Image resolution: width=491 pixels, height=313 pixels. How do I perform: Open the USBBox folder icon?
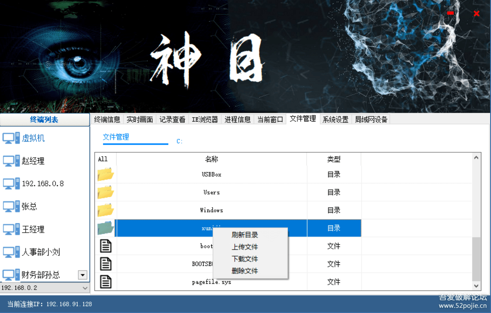pyautogui.click(x=105, y=174)
